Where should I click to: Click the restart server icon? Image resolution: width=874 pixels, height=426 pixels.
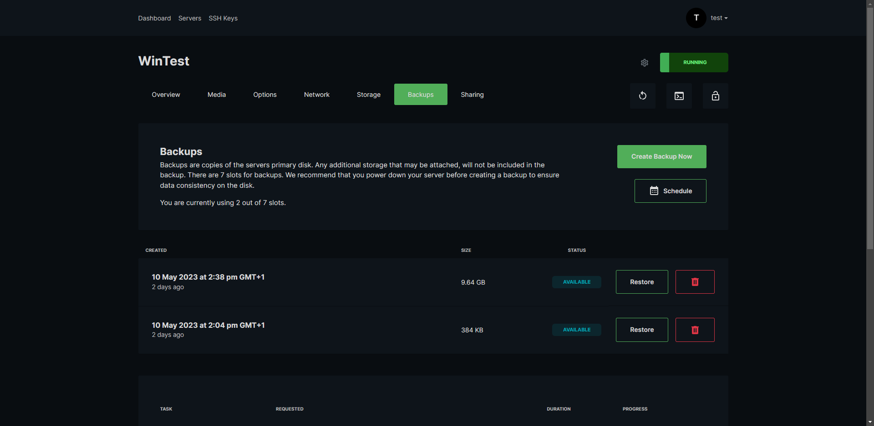[642, 95]
